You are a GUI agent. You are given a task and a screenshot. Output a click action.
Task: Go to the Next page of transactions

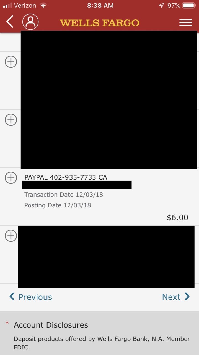pos(176,297)
